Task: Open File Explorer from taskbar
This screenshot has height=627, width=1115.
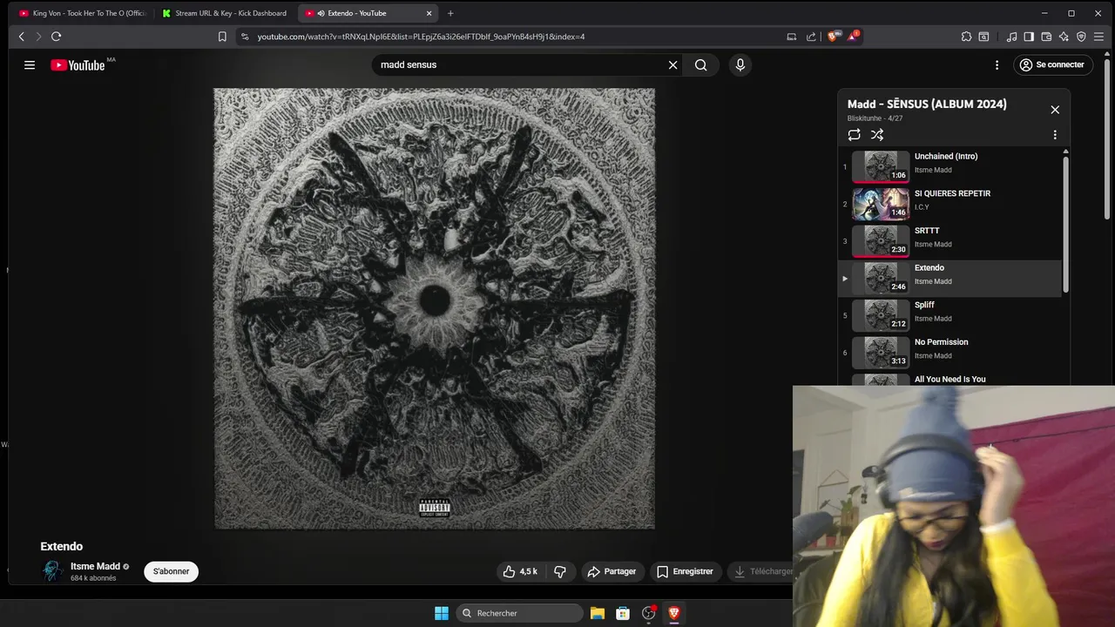Action: pyautogui.click(x=598, y=613)
